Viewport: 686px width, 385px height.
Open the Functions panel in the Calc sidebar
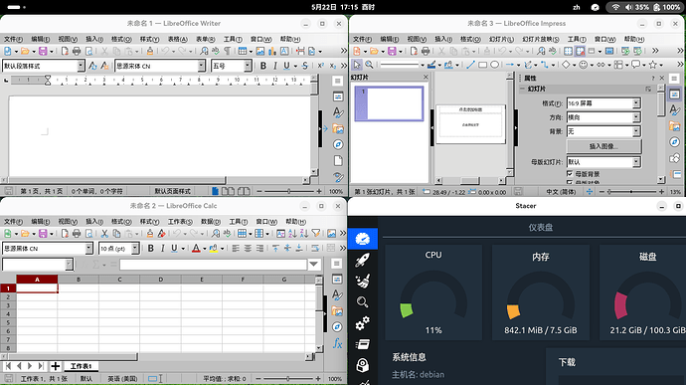coord(337,343)
